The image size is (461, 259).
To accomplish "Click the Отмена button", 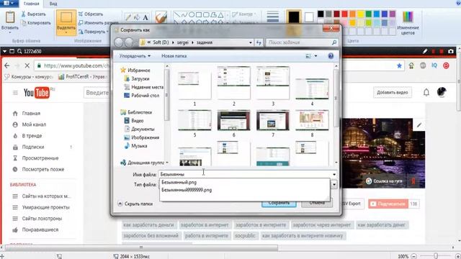I will pos(317,203).
